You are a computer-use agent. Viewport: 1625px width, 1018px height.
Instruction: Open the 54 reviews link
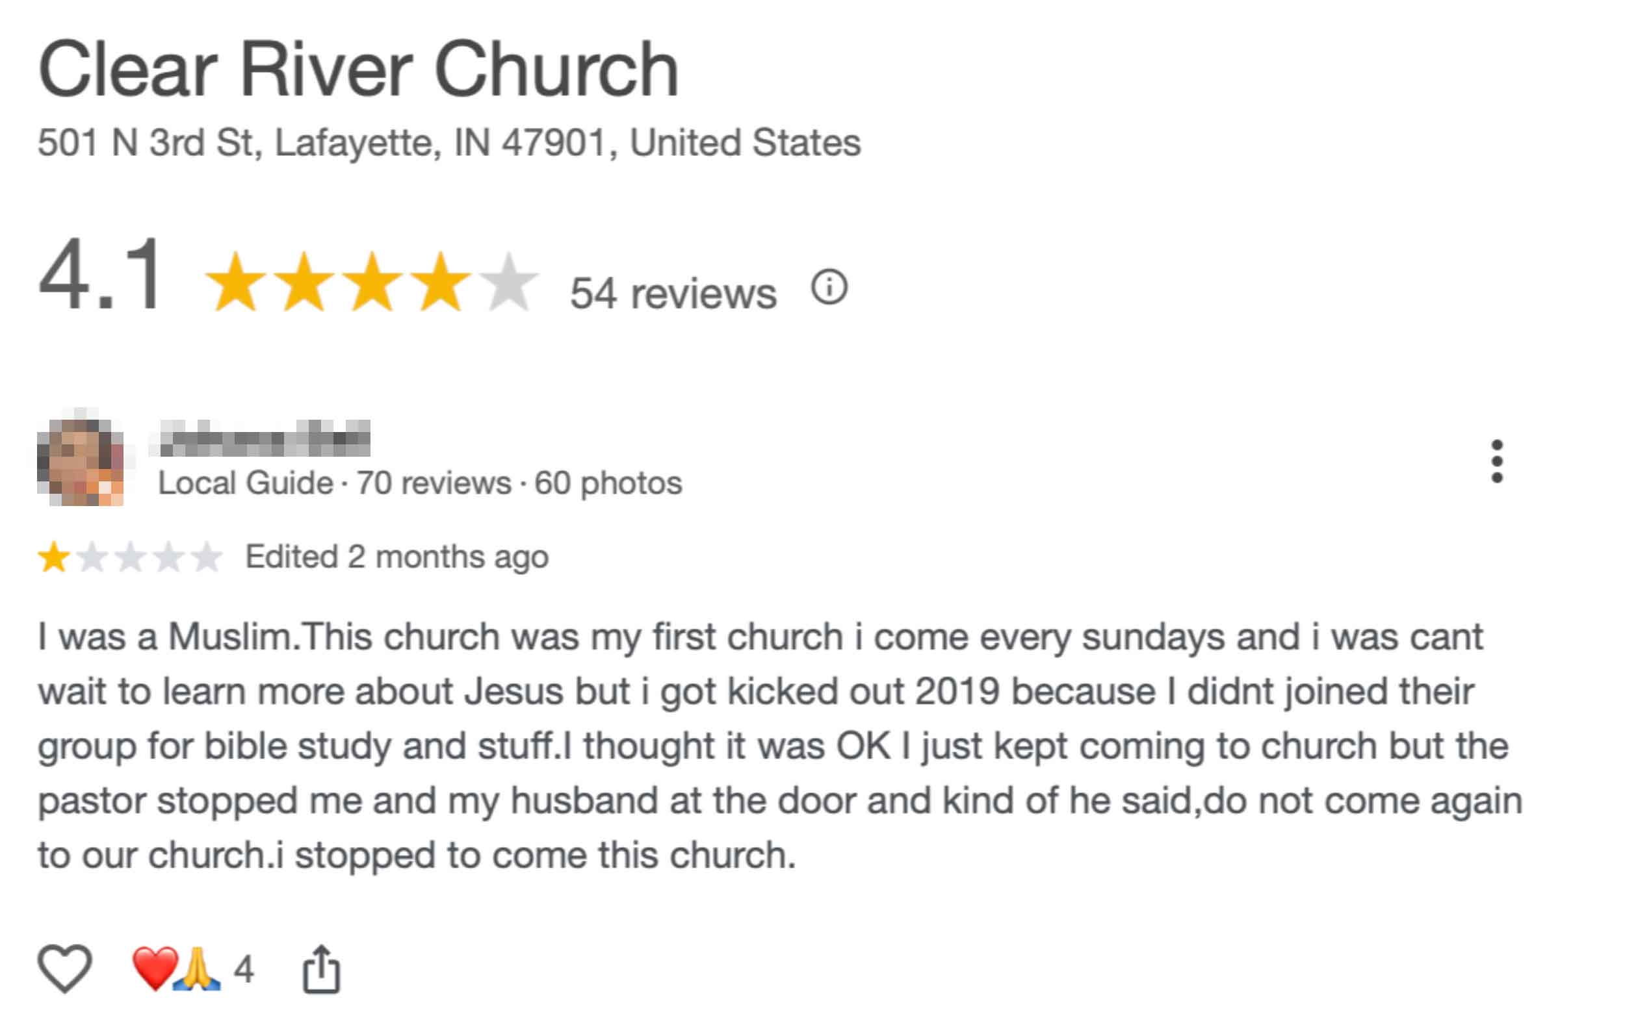pos(673,294)
